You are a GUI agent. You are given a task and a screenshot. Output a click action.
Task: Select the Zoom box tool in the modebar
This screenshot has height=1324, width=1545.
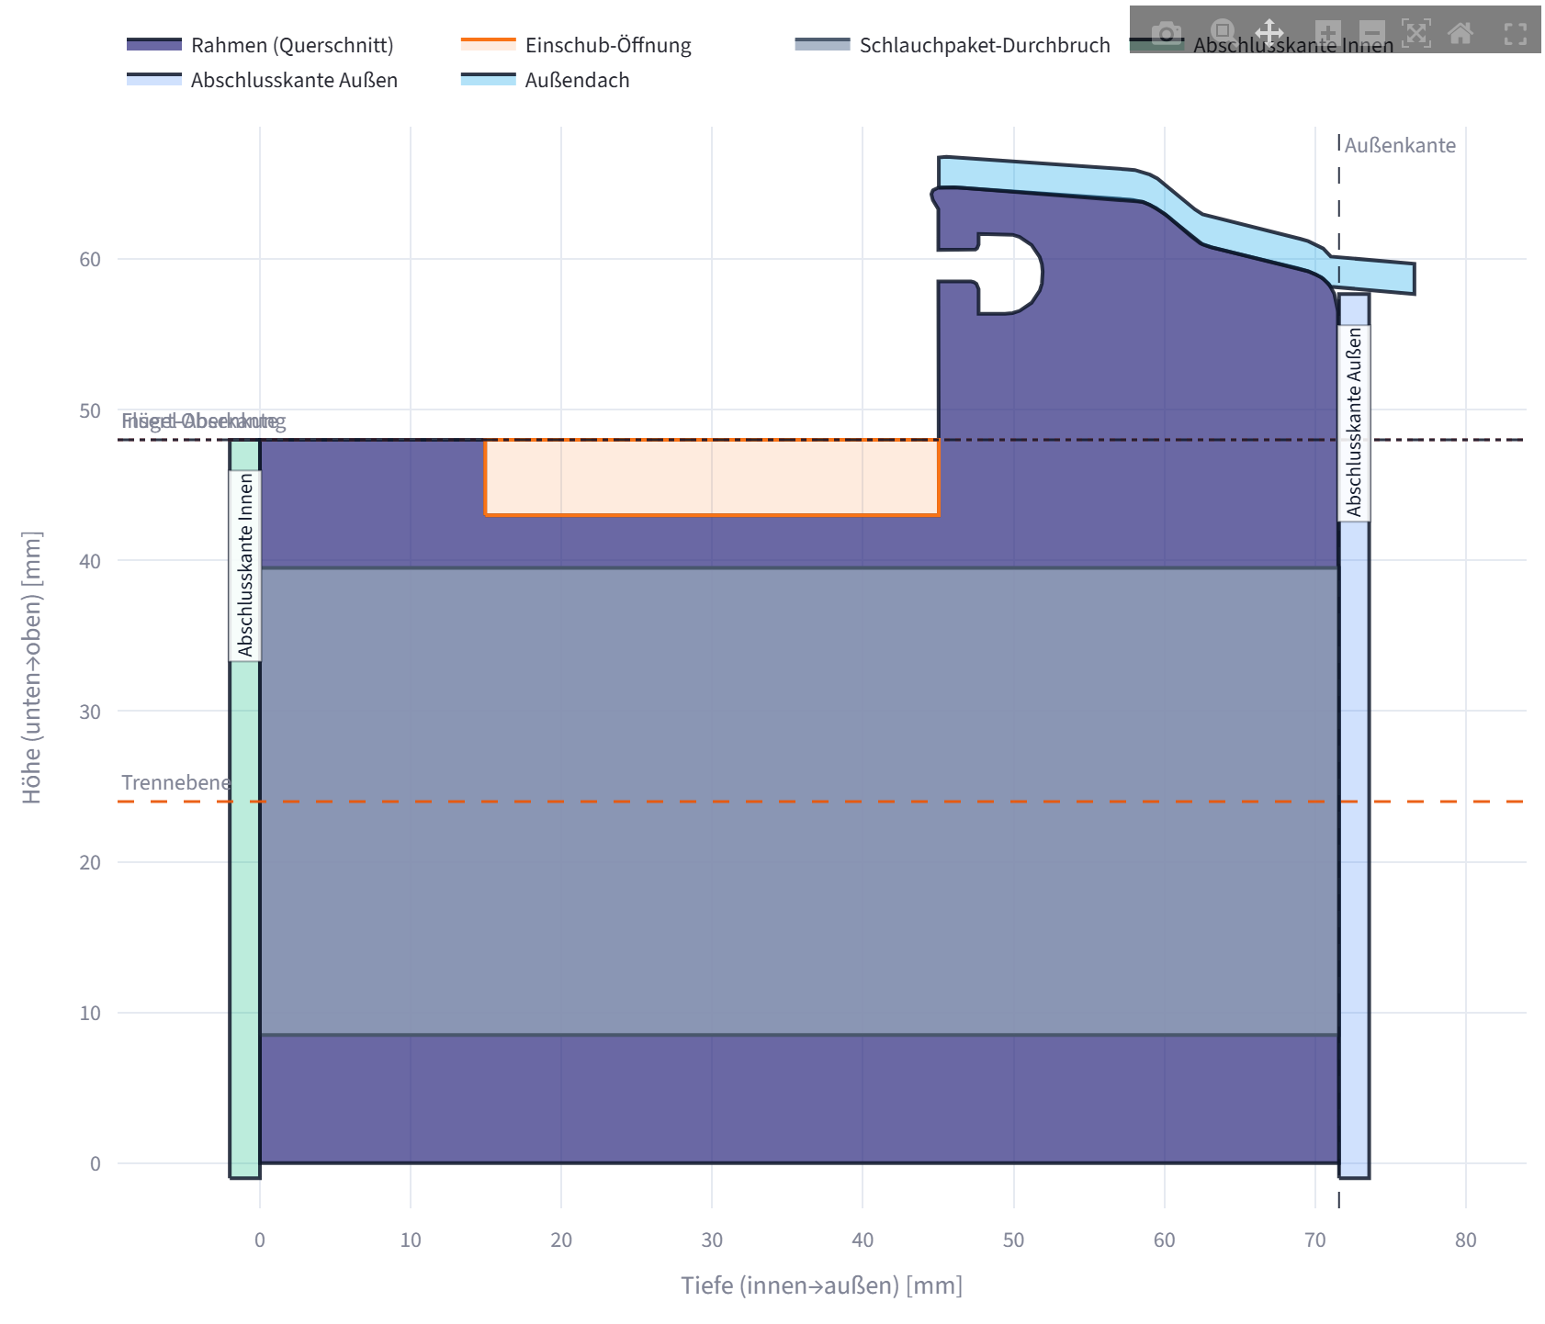(x=1222, y=34)
